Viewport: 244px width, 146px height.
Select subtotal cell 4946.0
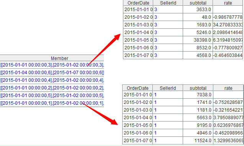(198, 133)
